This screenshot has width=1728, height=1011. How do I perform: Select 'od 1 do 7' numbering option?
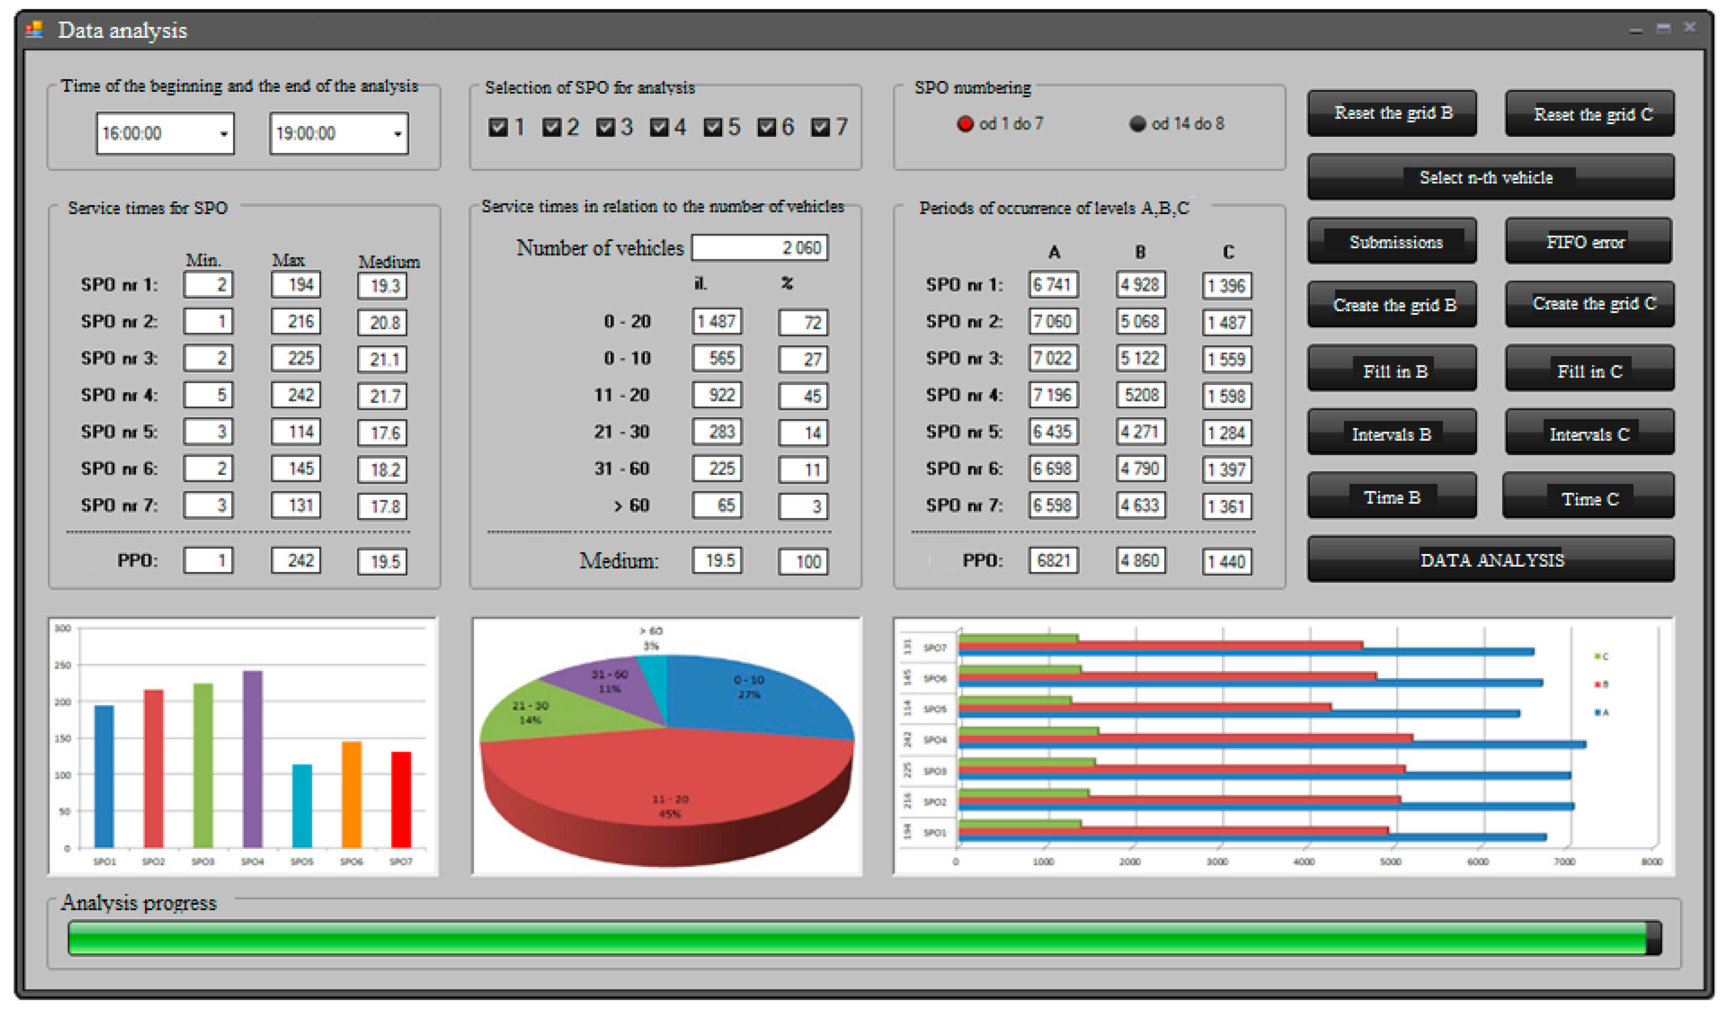[966, 124]
